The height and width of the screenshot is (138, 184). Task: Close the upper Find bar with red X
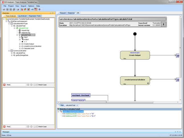pyautogui.click(x=4, y=85)
